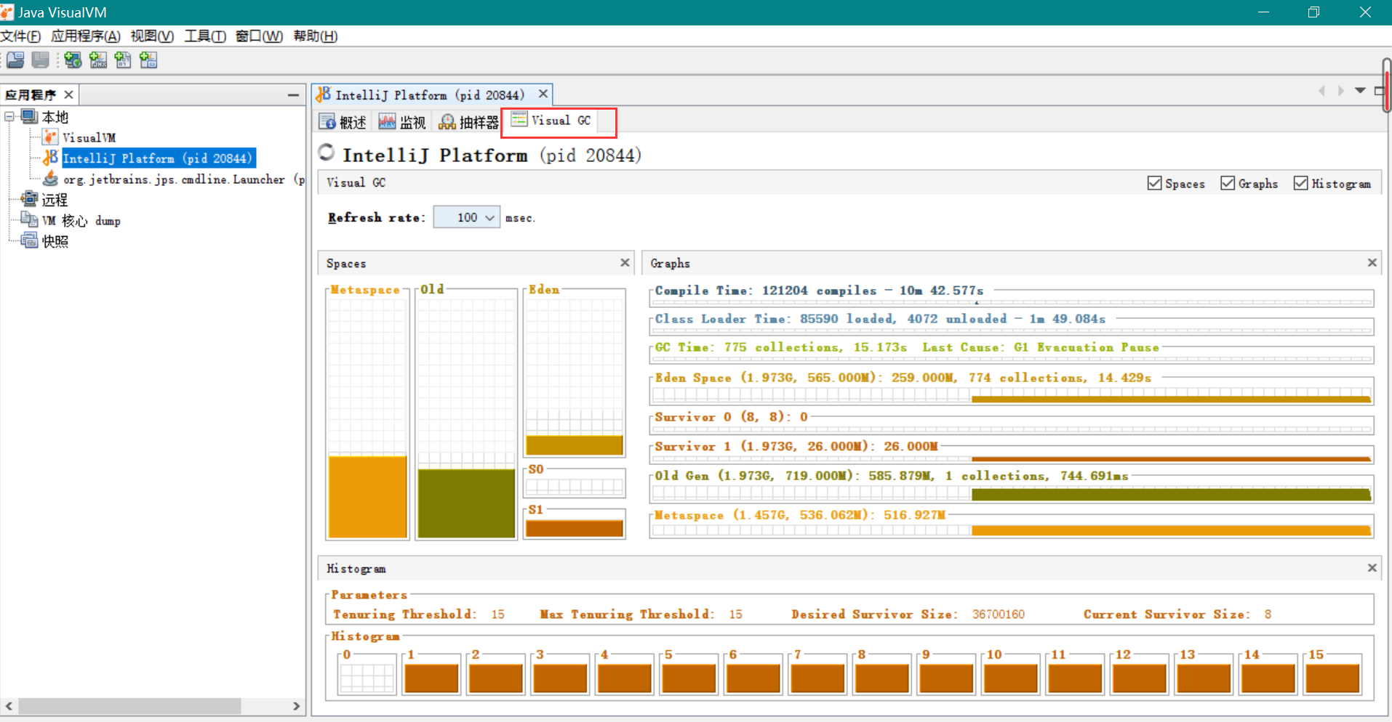
Task: Click the Java VisualVM title bar logo
Action: pyautogui.click(x=7, y=12)
